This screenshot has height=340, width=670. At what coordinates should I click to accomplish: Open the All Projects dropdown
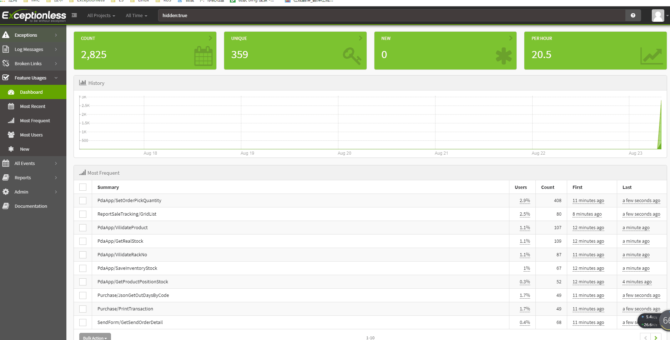coord(101,15)
